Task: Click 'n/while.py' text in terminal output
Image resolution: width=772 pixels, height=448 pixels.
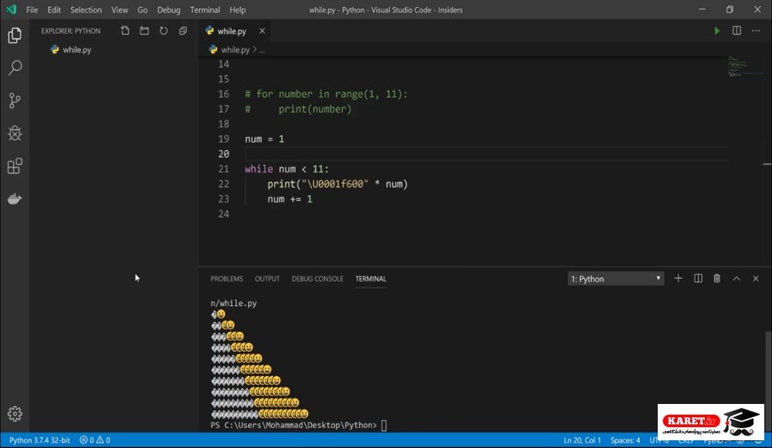Action: 233,303
